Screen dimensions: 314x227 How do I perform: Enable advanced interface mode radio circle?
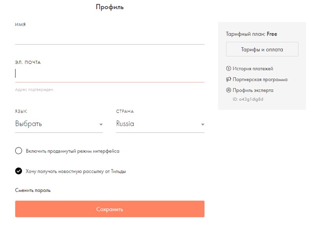(19, 151)
